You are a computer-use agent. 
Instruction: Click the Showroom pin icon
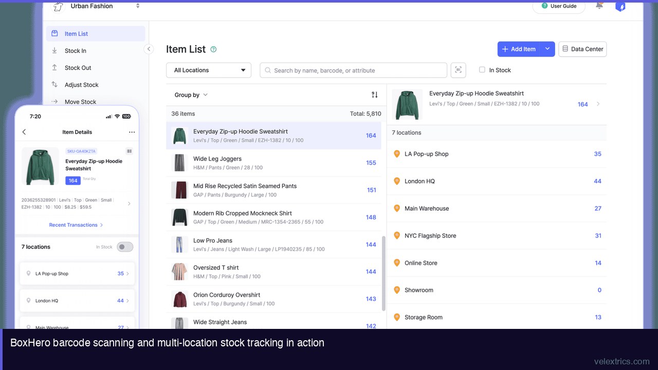point(396,290)
